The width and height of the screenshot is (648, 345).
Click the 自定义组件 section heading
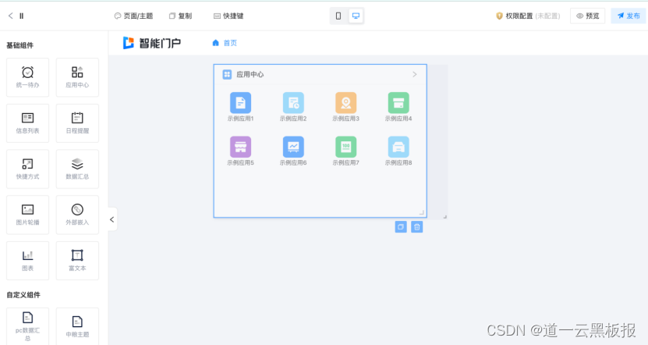[23, 295]
